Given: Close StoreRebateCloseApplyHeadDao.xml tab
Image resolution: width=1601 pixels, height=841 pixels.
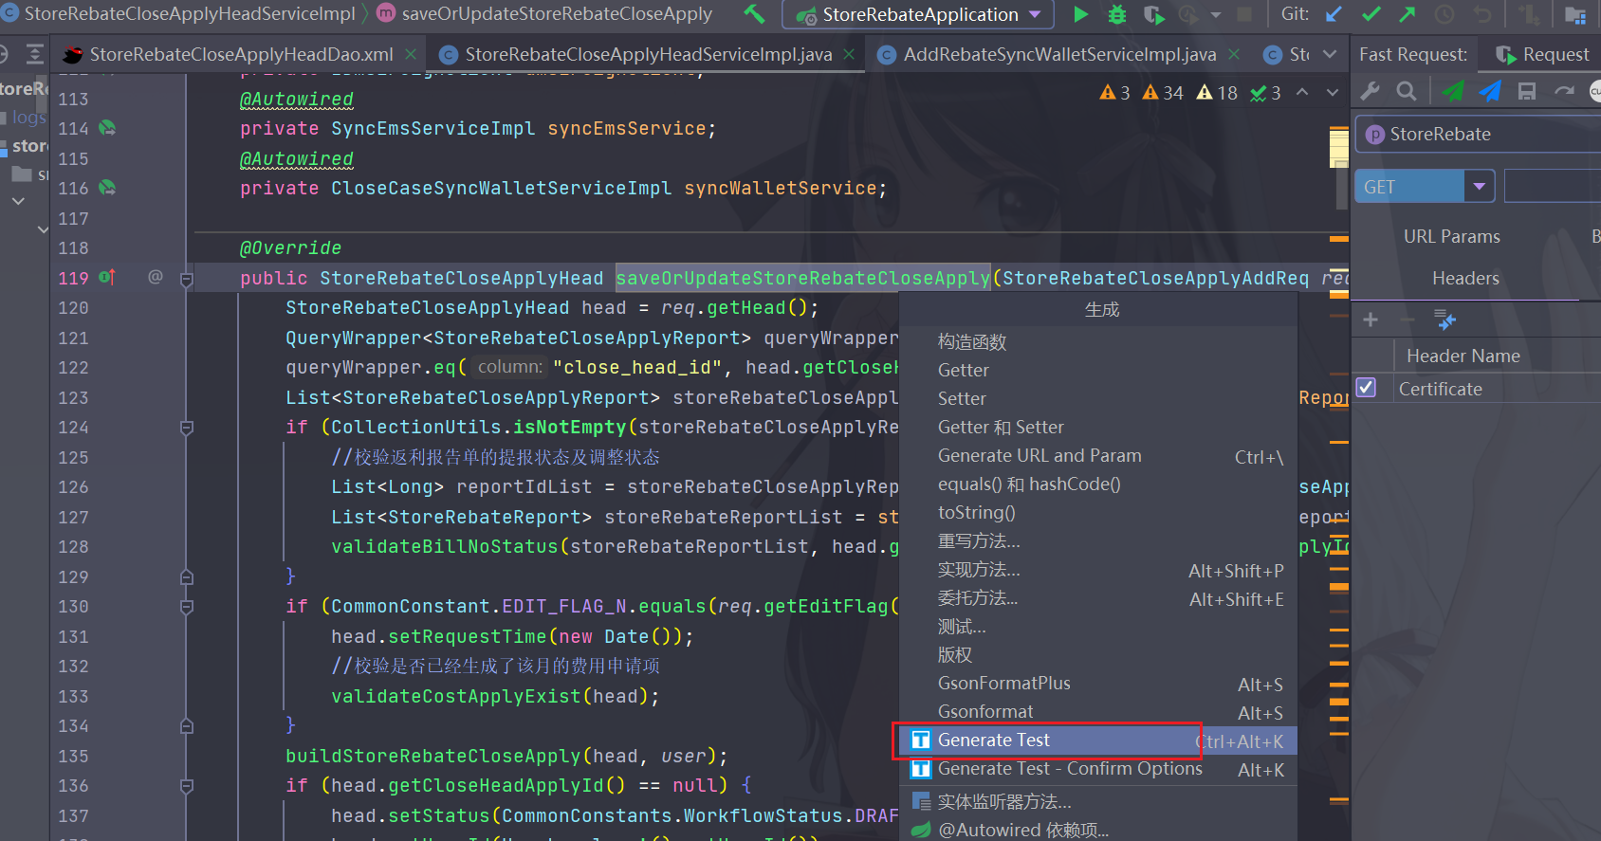Looking at the screenshot, I should [x=411, y=54].
